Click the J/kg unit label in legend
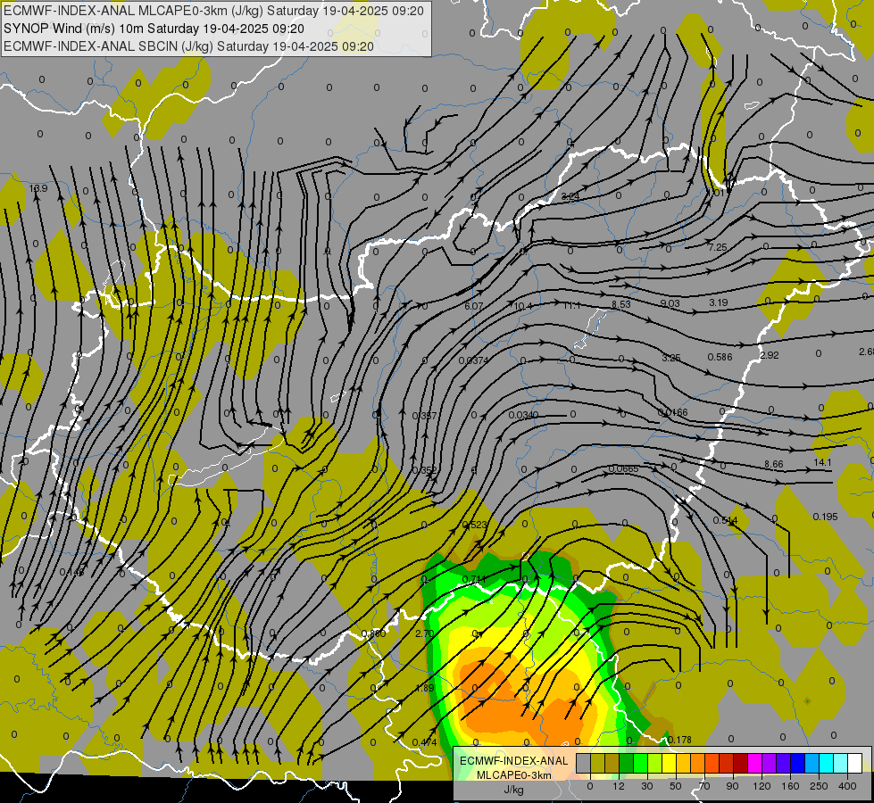 point(513,789)
